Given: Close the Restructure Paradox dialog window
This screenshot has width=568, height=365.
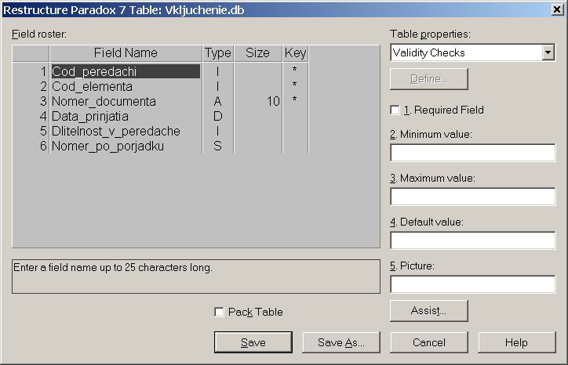Looking at the screenshot, I should [556, 9].
